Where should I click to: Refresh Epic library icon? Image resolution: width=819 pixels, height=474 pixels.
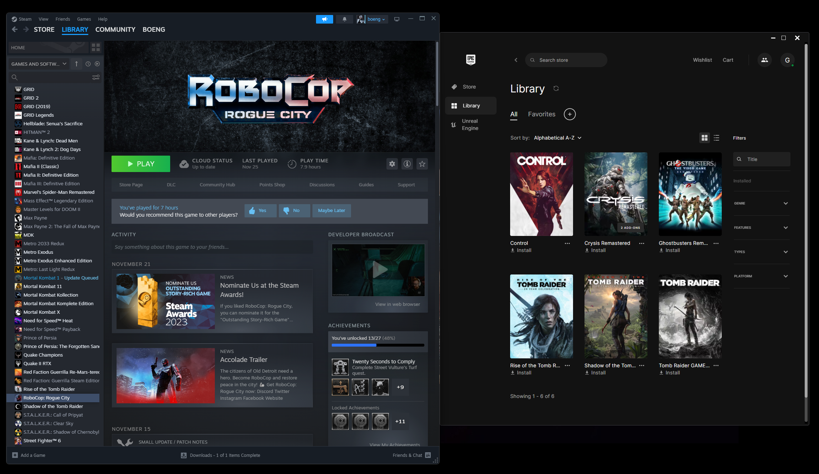point(556,89)
